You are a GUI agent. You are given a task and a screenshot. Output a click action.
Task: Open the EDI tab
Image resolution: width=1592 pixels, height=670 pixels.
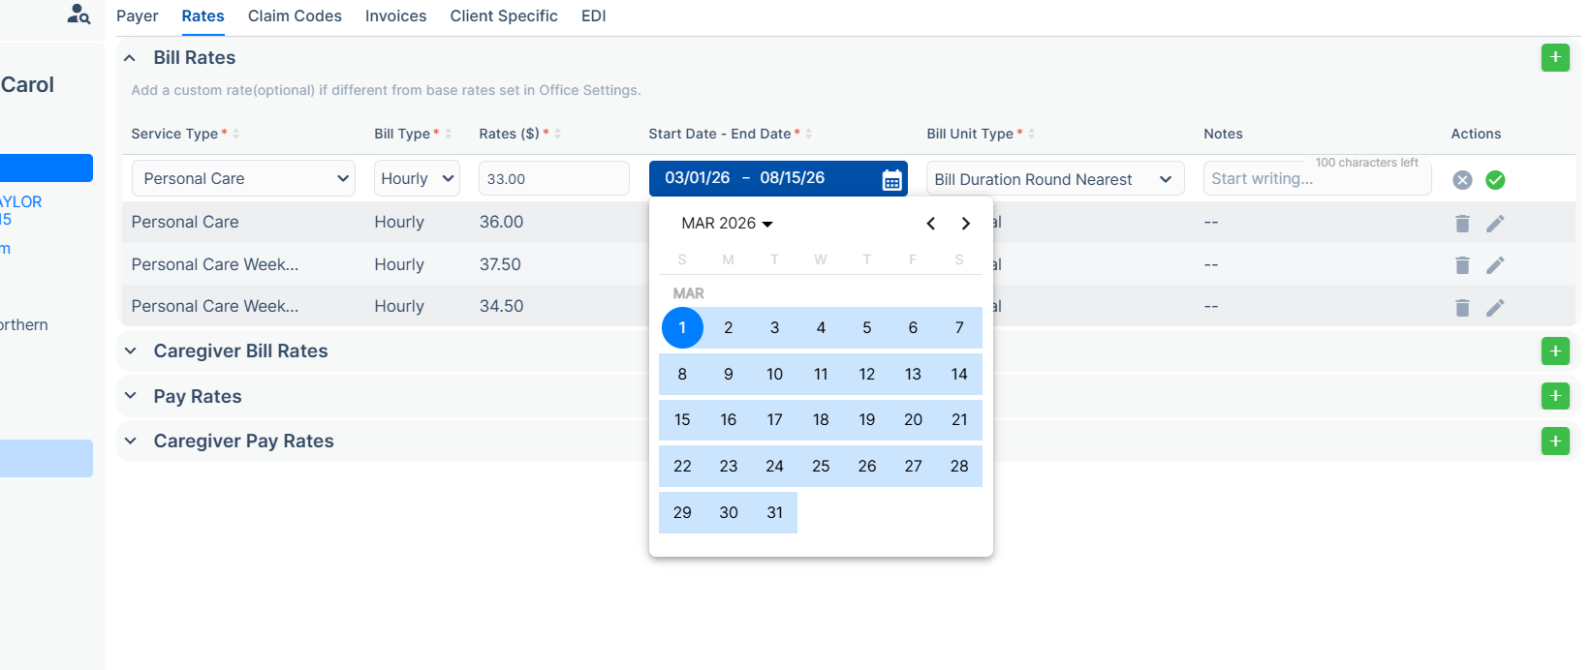594,15
